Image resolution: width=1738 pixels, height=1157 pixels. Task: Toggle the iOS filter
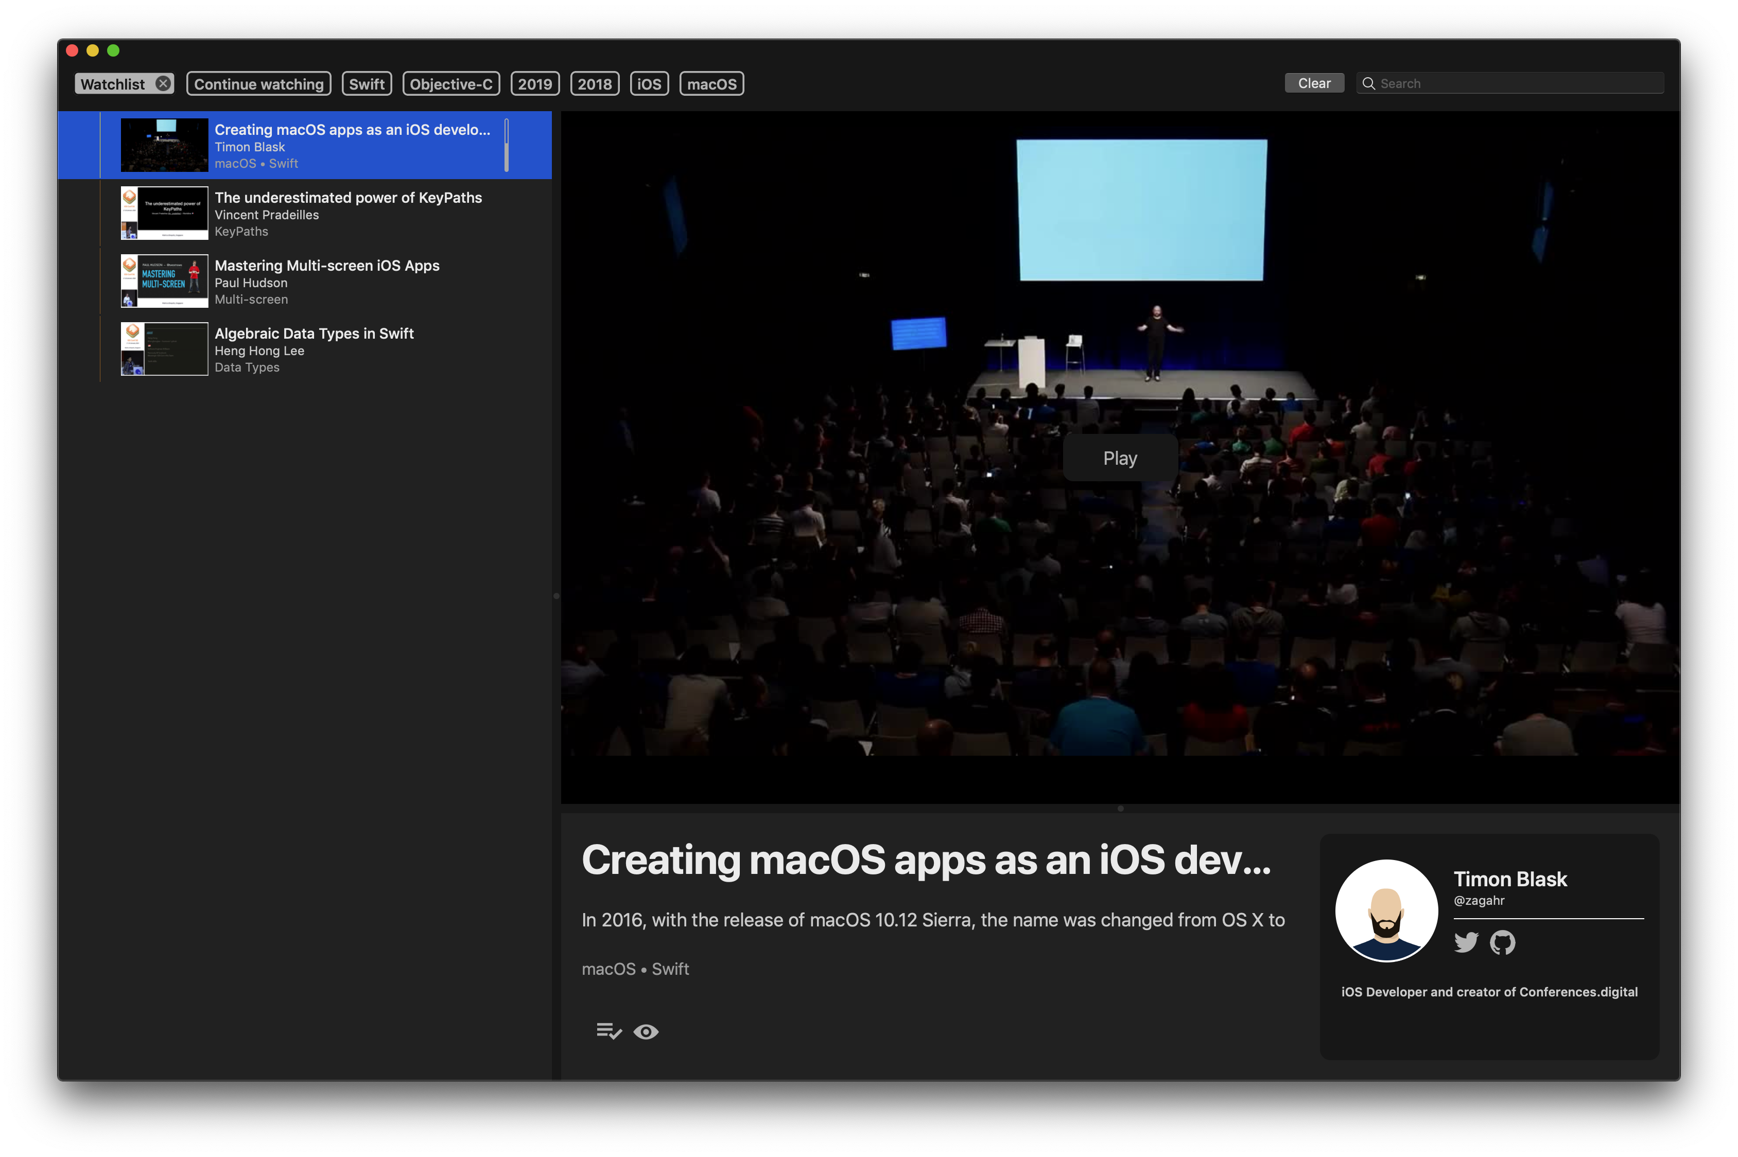coord(649,83)
